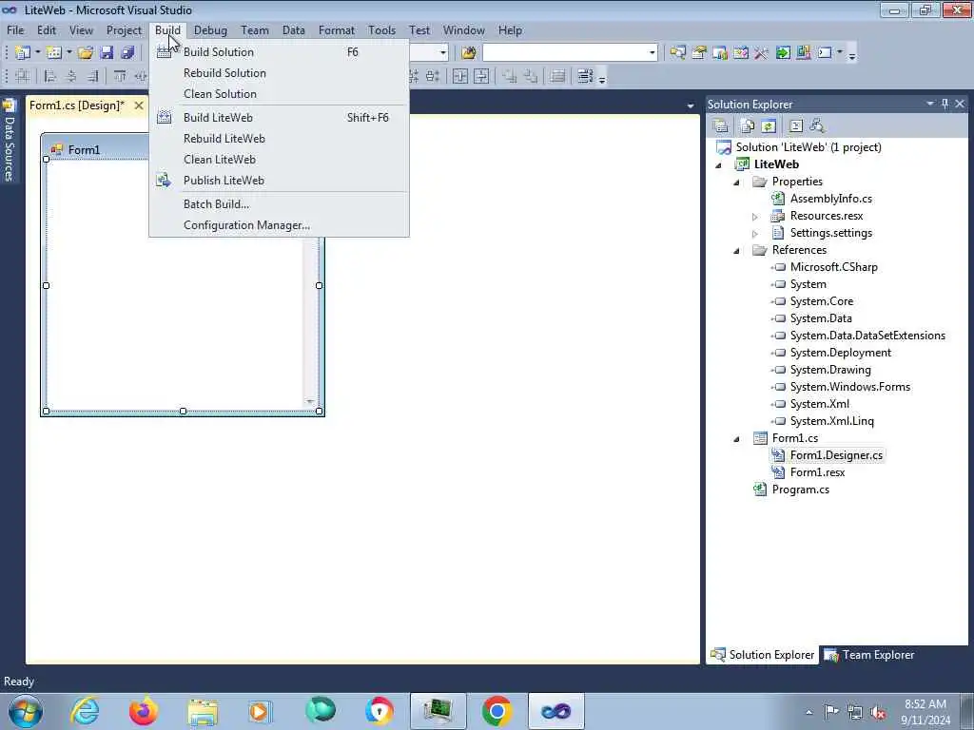Toggle the Solution Explorer auto-hide pin
This screenshot has height=730, width=974.
point(945,104)
